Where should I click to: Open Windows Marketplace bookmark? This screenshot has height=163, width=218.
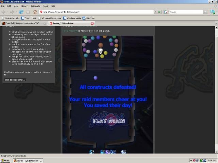(x=50, y=18)
